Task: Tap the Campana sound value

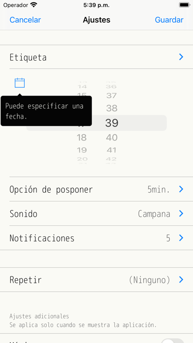Action: coord(154,214)
